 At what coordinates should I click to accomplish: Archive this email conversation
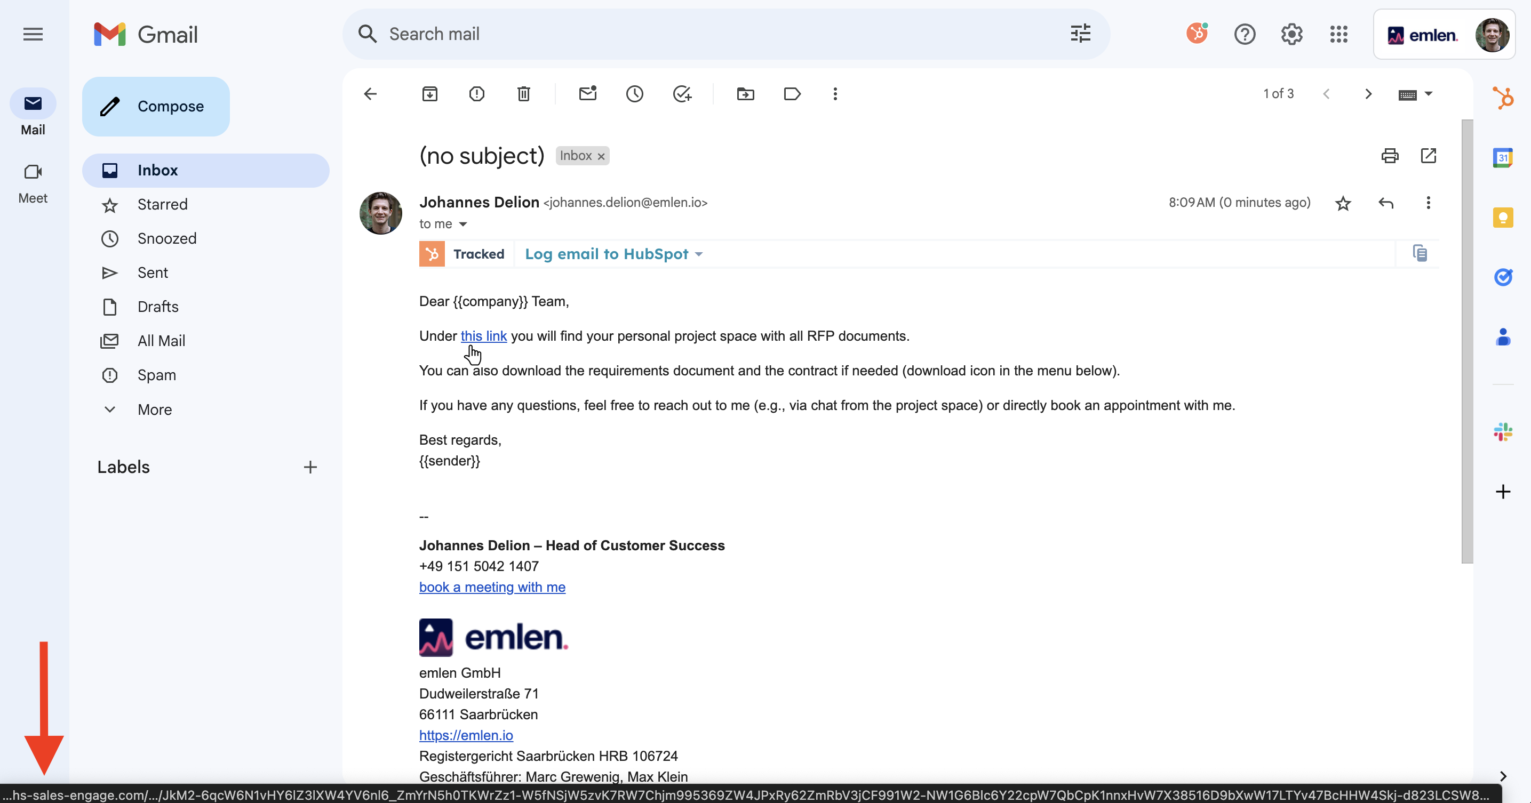point(430,94)
